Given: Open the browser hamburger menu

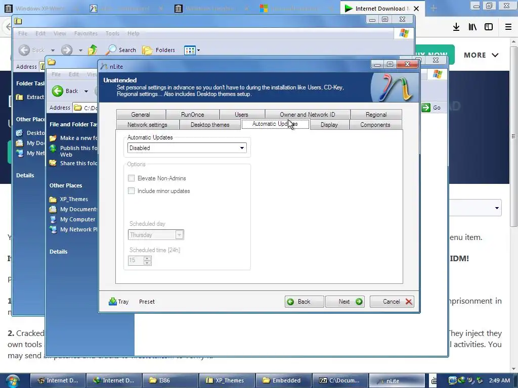Looking at the screenshot, I should [508, 27].
